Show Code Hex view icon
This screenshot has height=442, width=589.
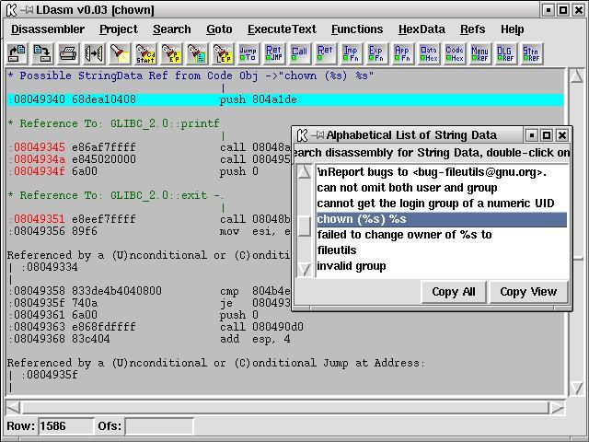[x=454, y=53]
